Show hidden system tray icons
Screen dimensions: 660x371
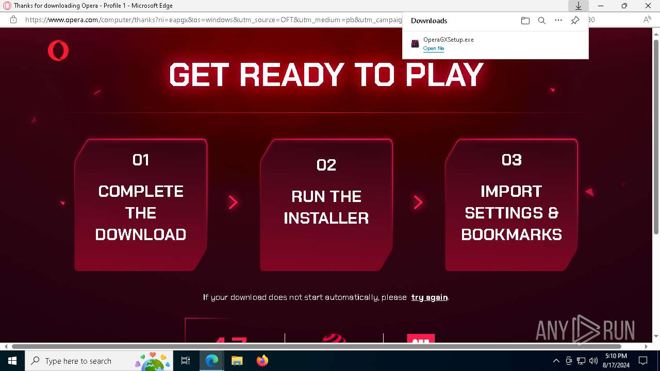(556, 361)
